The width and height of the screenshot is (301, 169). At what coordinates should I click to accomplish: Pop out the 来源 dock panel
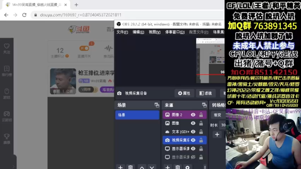tap(204, 105)
